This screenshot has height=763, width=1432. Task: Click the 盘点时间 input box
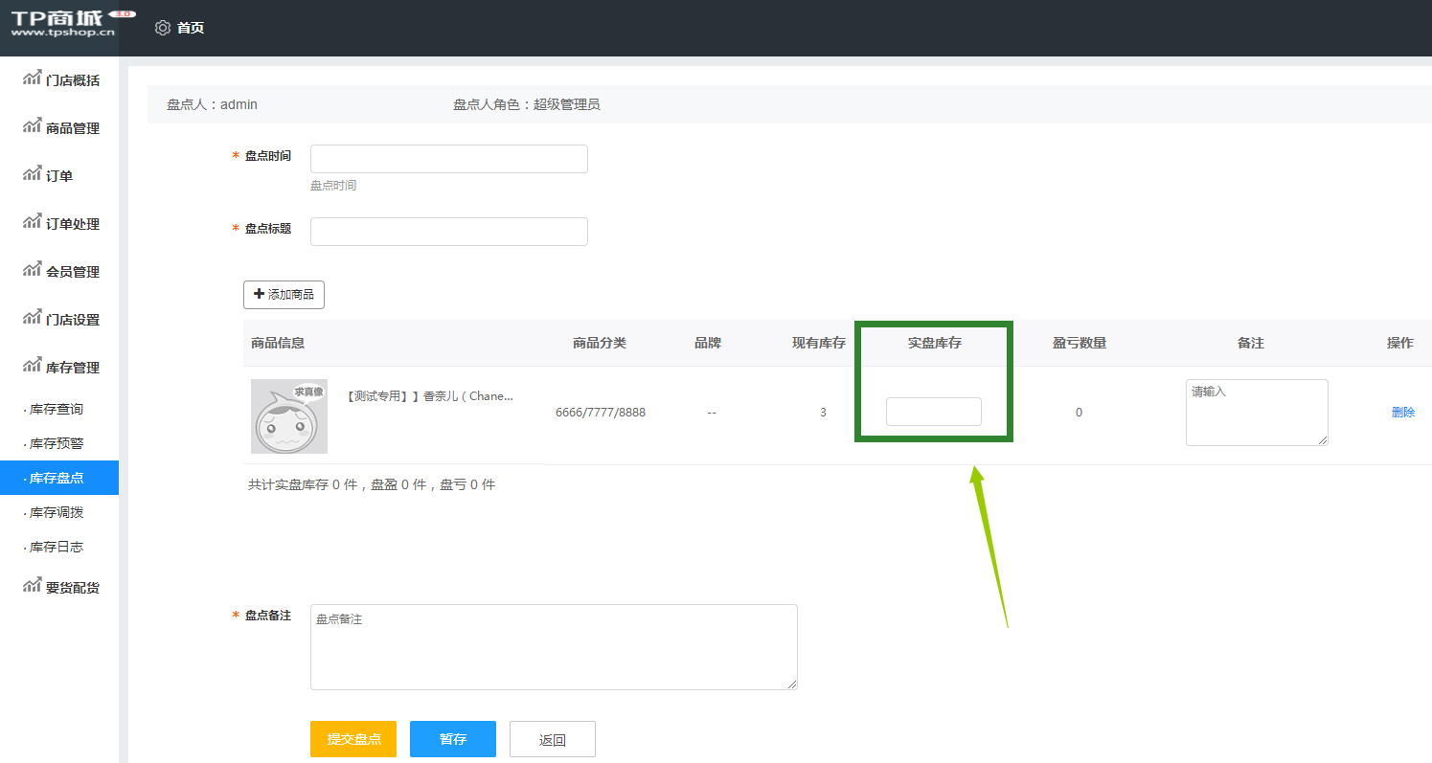pyautogui.click(x=448, y=158)
